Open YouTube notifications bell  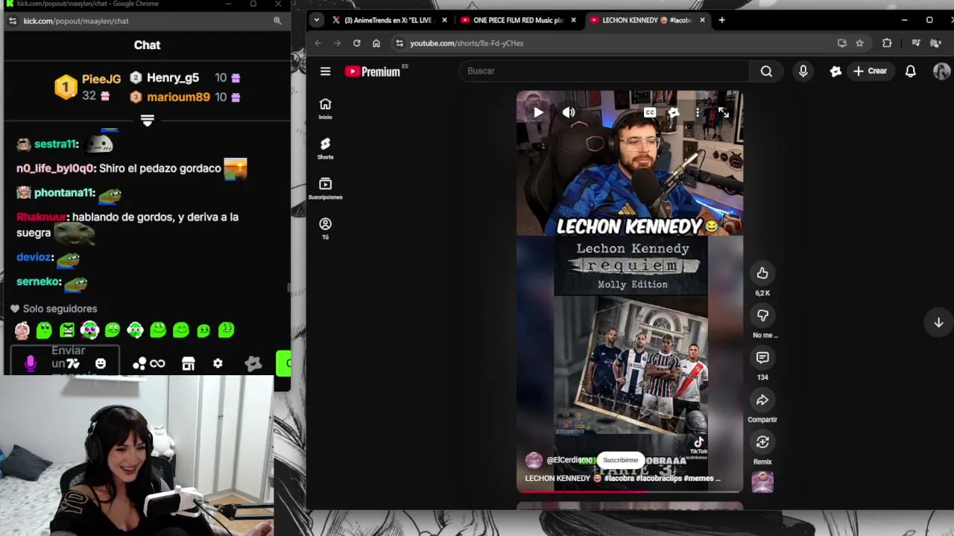click(910, 71)
